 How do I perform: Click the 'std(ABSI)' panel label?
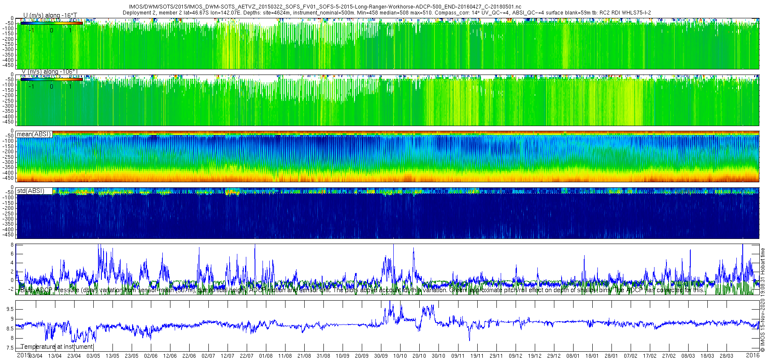[x=31, y=191]
